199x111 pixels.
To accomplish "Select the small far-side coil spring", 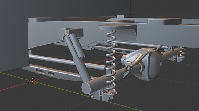I will click(183, 52).
